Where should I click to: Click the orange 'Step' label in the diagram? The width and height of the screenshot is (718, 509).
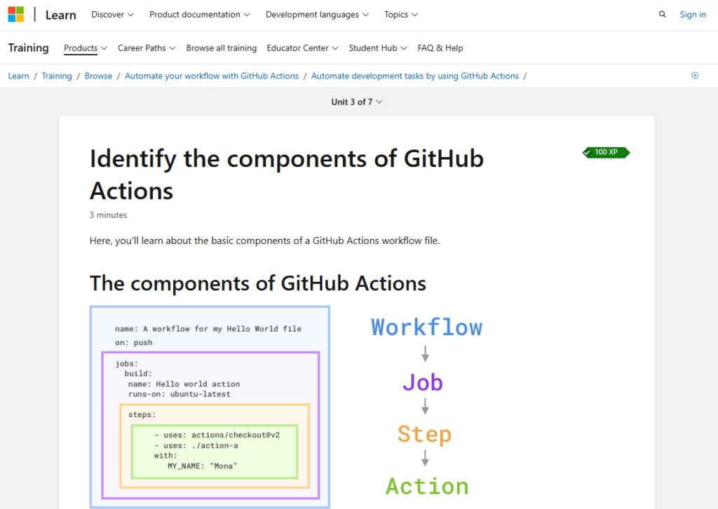click(424, 435)
